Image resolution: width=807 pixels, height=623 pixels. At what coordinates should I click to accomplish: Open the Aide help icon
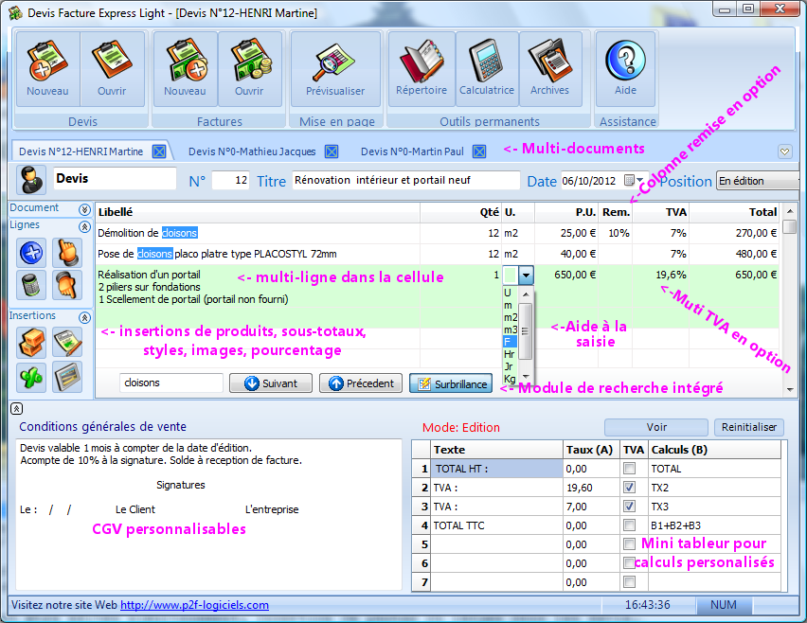point(625,68)
